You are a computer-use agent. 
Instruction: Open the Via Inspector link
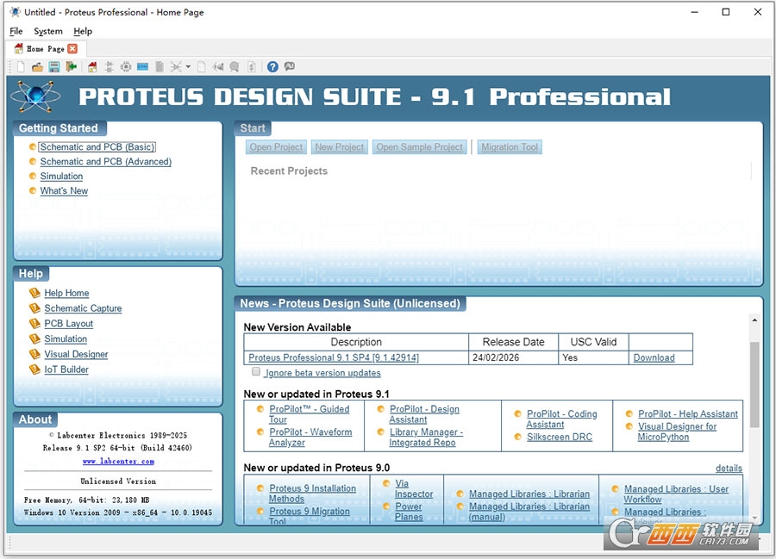pyautogui.click(x=413, y=488)
